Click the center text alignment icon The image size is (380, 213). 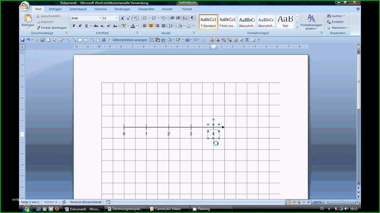point(151,26)
